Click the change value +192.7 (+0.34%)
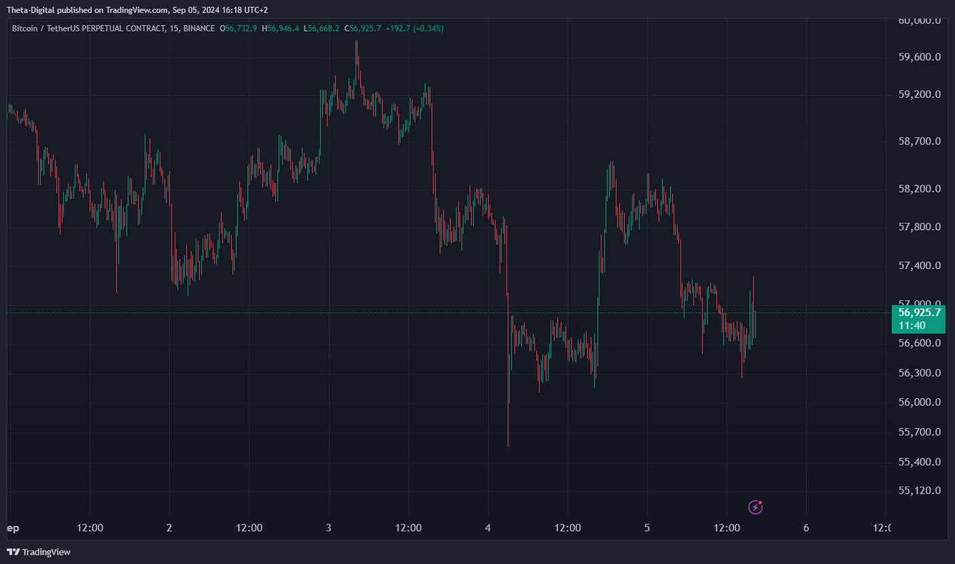Viewport: 955px width, 564px height. pos(415,29)
